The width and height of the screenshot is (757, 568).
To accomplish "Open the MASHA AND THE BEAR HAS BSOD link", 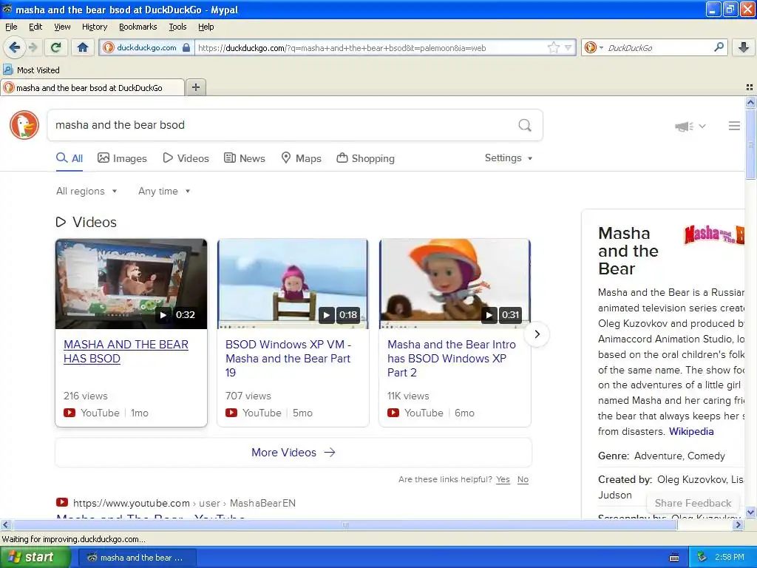I will [126, 351].
